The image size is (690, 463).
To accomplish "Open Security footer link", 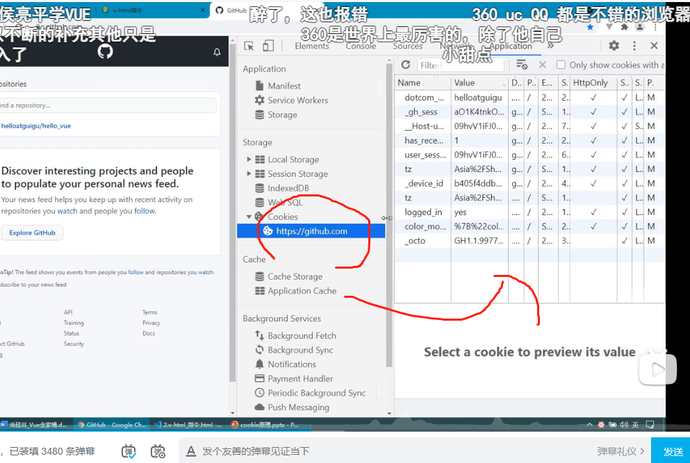I will point(74,344).
